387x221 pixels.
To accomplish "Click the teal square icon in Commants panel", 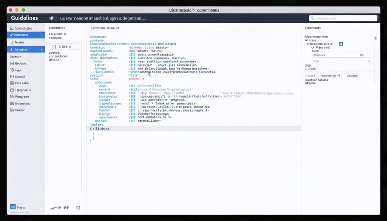I will click(341, 44).
